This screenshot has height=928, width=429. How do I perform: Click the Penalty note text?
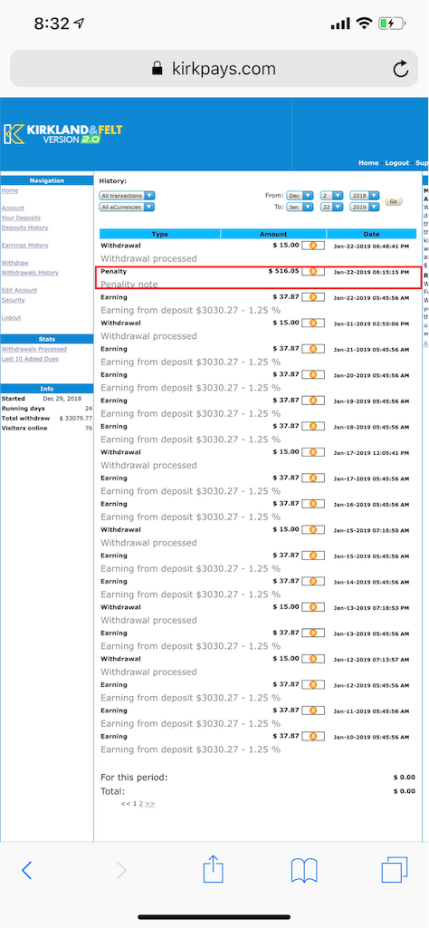[x=129, y=284]
